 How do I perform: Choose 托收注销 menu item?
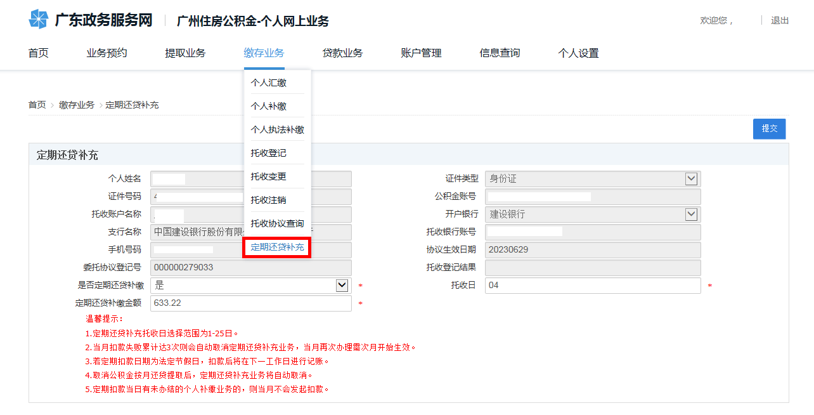pyautogui.click(x=268, y=200)
